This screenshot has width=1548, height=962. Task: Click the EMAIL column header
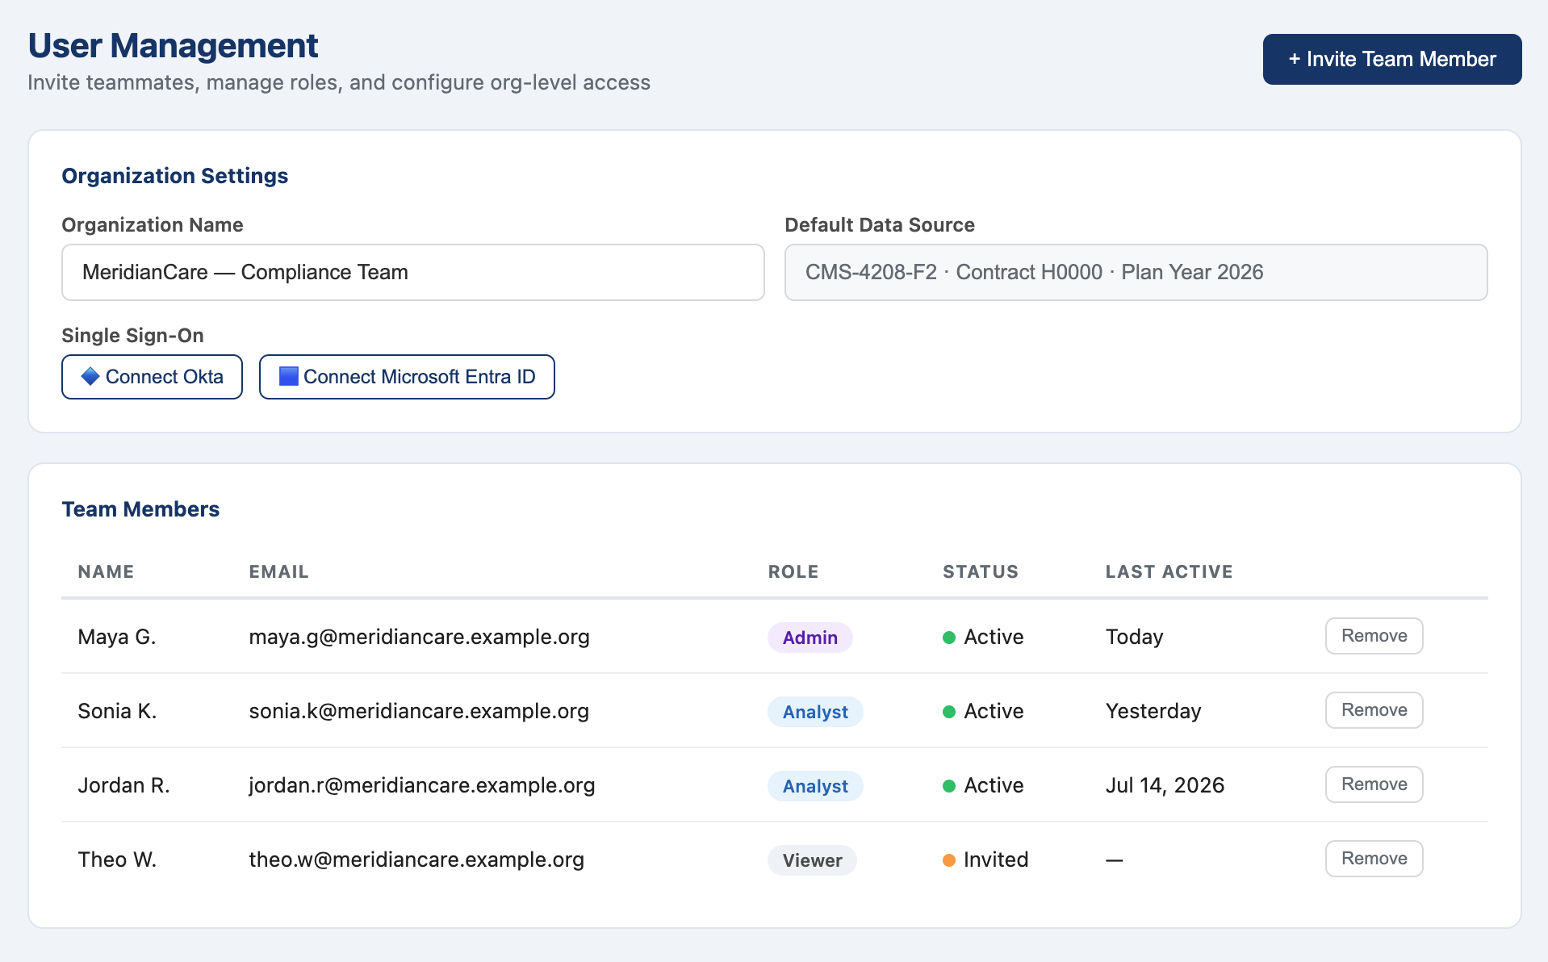(278, 571)
